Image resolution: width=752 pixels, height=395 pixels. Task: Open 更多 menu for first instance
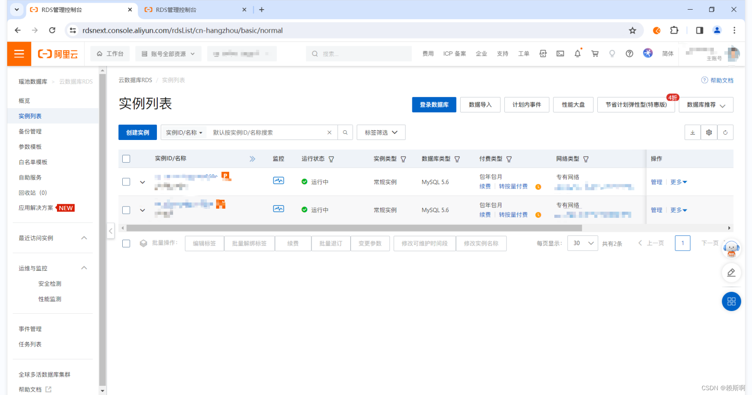(x=679, y=182)
